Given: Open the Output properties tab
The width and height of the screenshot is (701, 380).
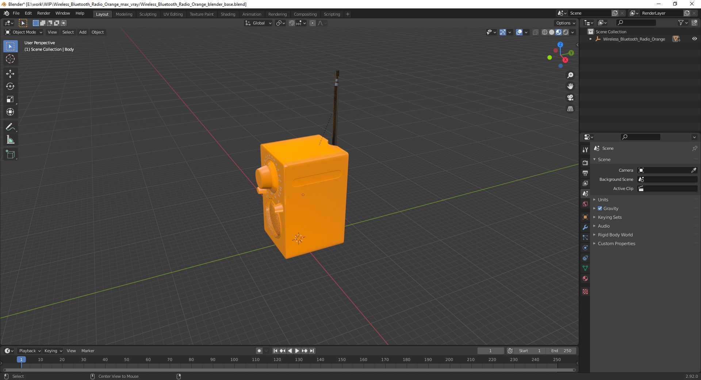Looking at the screenshot, I should pos(585,173).
